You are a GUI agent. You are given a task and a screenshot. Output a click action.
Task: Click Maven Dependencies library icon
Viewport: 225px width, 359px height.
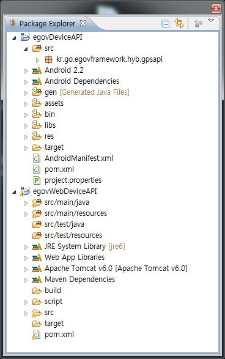(37, 279)
